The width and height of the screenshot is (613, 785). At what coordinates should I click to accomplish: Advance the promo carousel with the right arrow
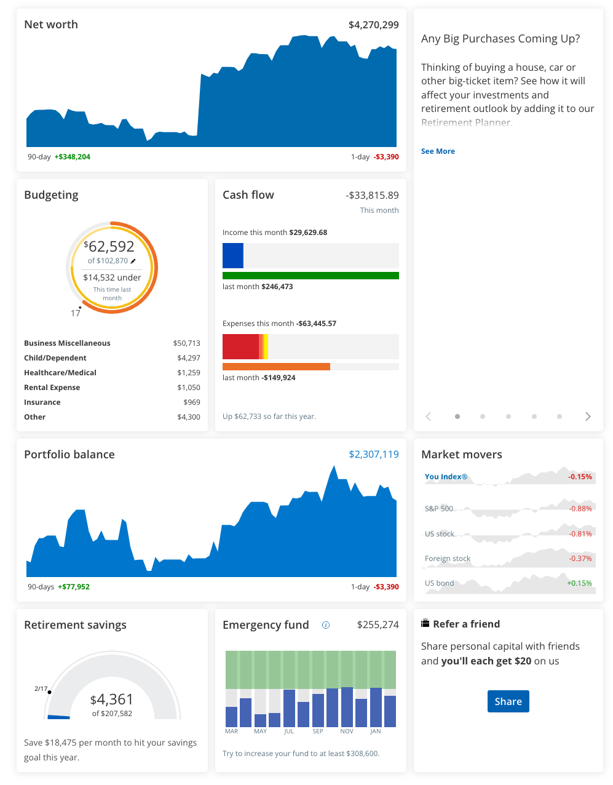pos(588,416)
